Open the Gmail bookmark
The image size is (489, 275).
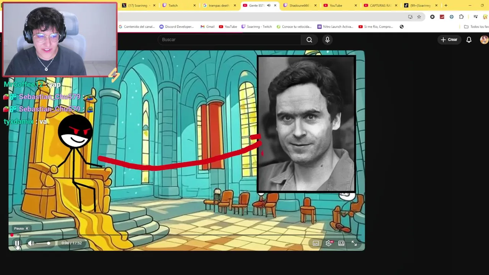coord(207,27)
